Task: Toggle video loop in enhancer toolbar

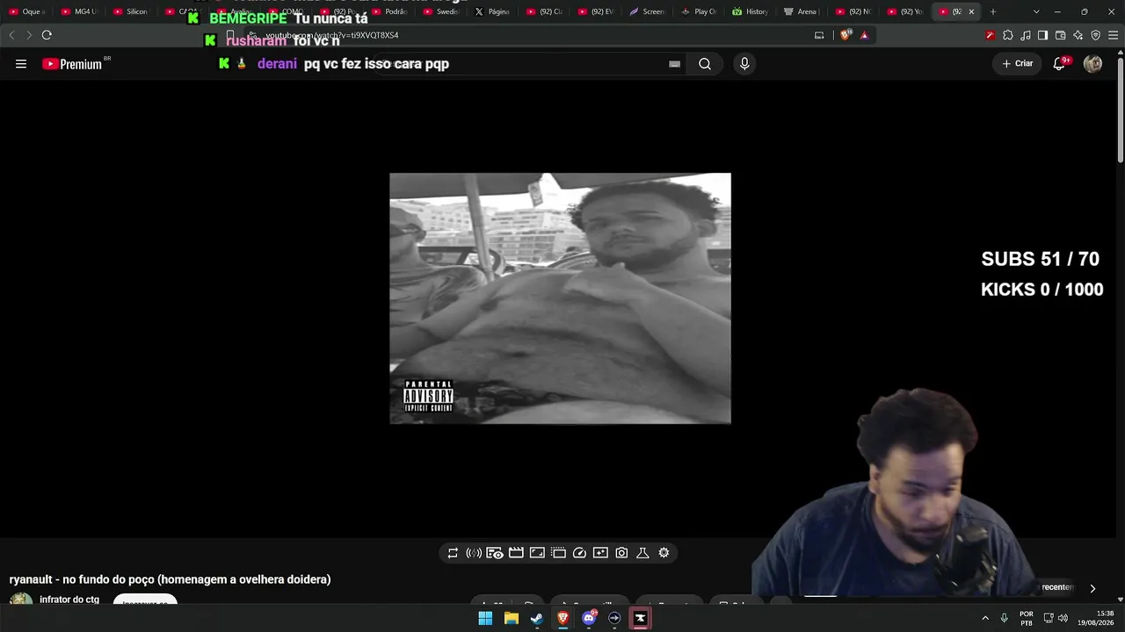Action: 453,553
